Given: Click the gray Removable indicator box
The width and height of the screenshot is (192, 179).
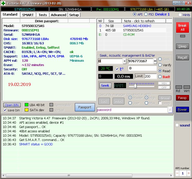Looking at the screenshot, I should point(51,105).
